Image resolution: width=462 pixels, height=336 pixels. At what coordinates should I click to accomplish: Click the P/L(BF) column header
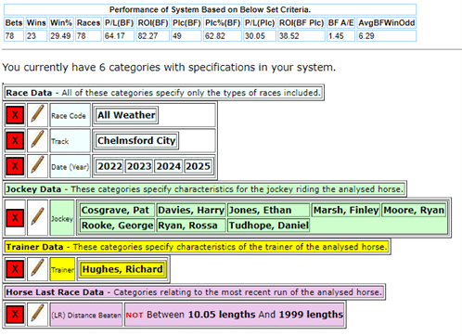pos(119,22)
